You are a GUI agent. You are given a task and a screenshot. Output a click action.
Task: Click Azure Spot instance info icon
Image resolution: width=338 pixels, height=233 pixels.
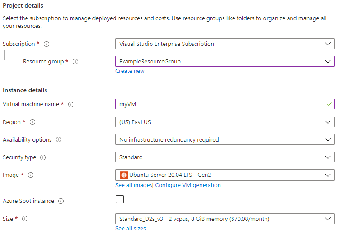(x=61, y=201)
